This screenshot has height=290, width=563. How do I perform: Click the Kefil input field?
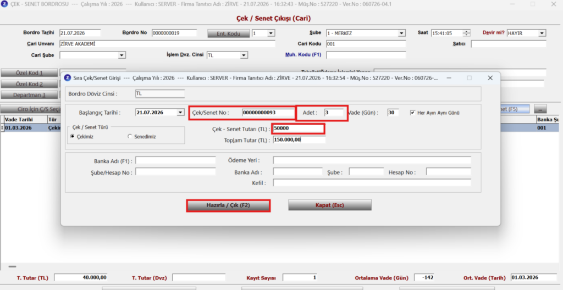pyautogui.click(x=372, y=183)
